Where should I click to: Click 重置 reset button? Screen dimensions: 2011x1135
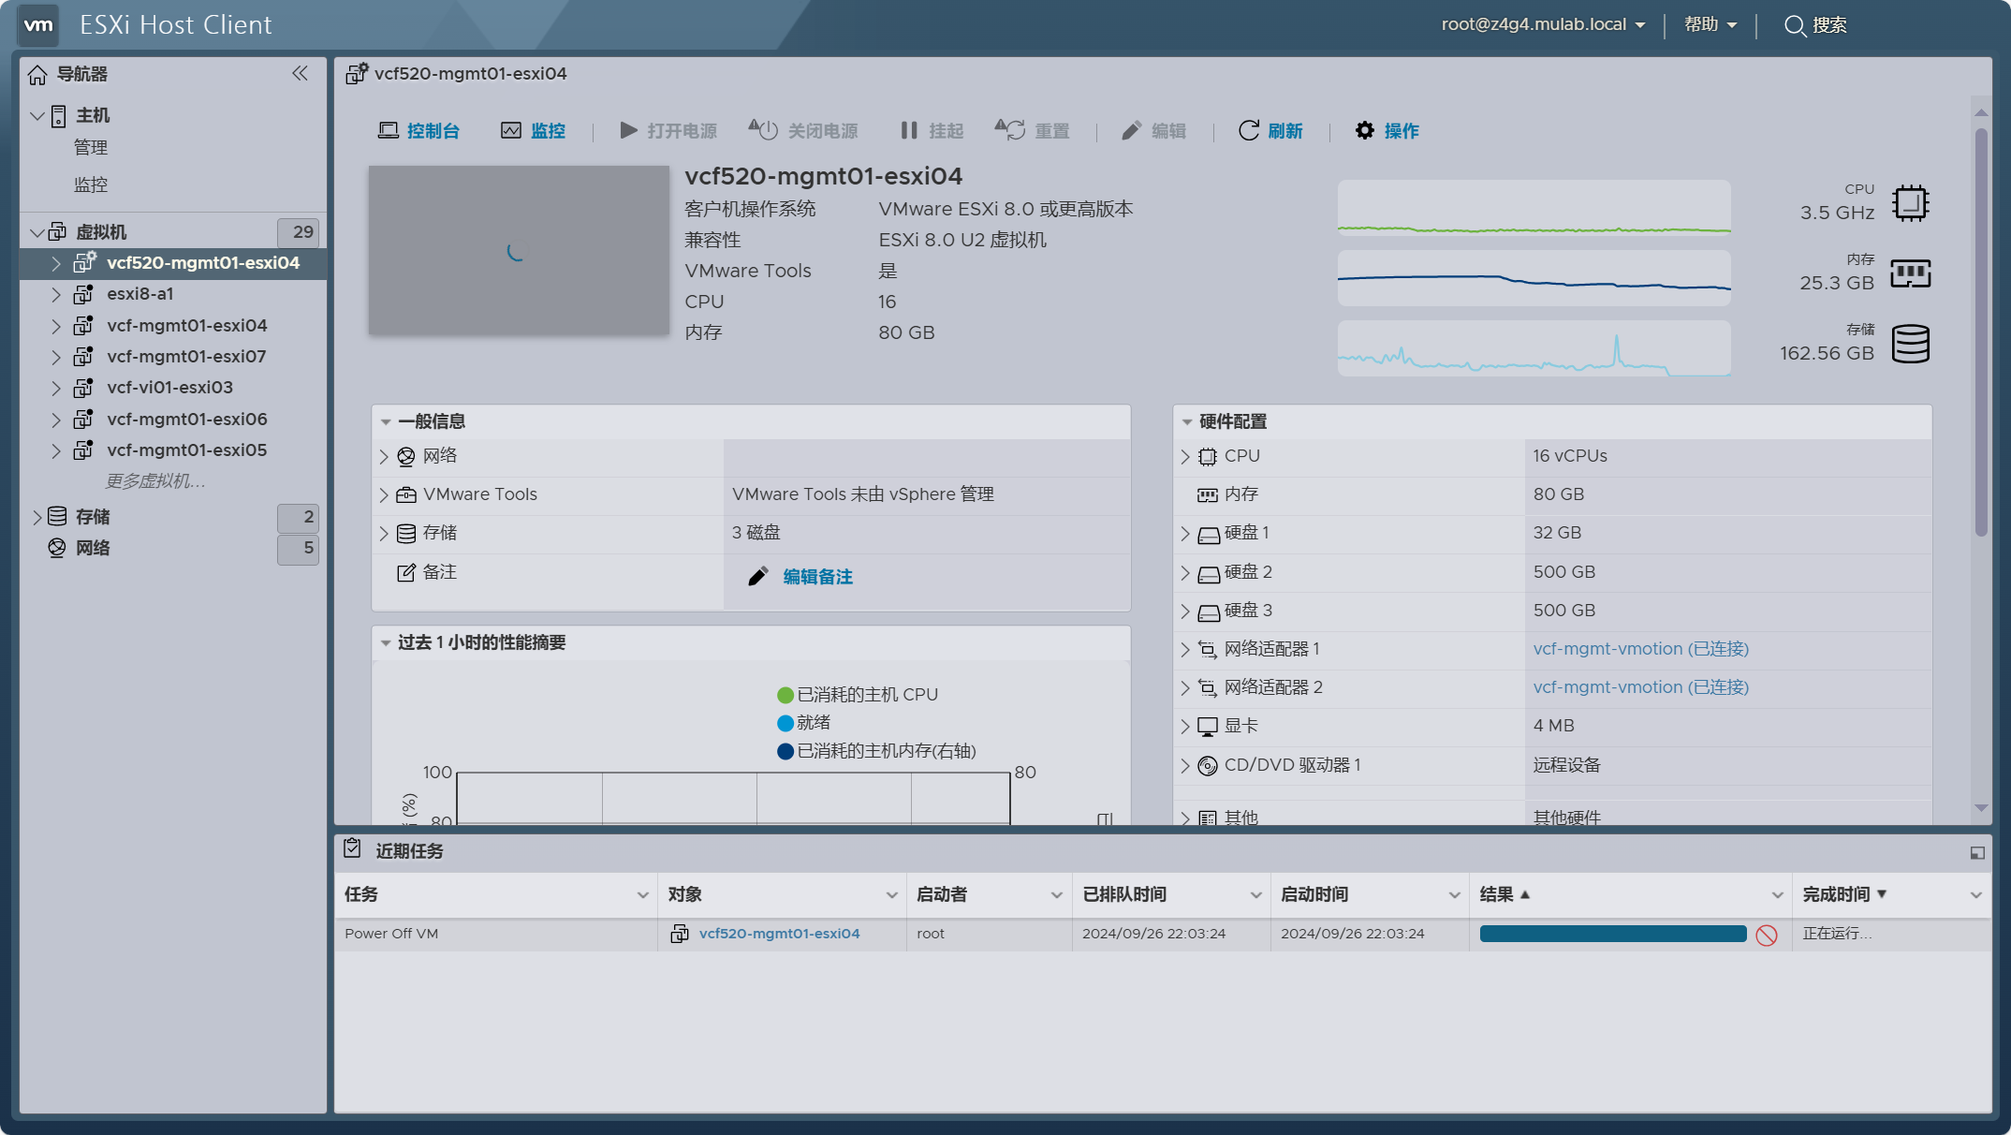tap(1032, 131)
